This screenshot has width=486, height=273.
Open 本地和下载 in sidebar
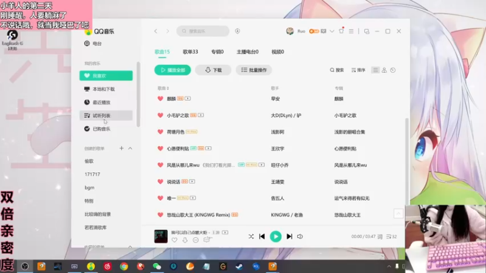[106, 89]
